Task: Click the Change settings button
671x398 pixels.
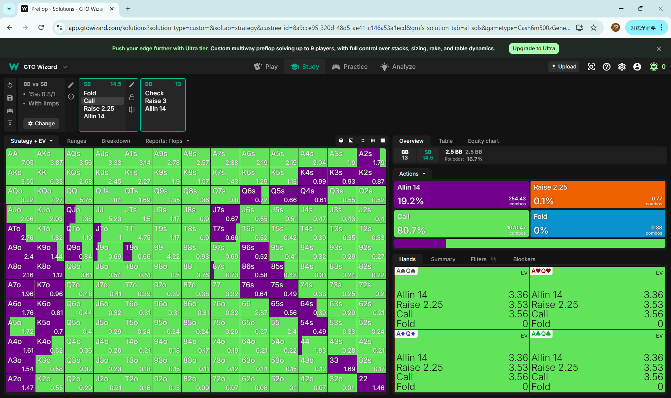Action: tap(41, 124)
